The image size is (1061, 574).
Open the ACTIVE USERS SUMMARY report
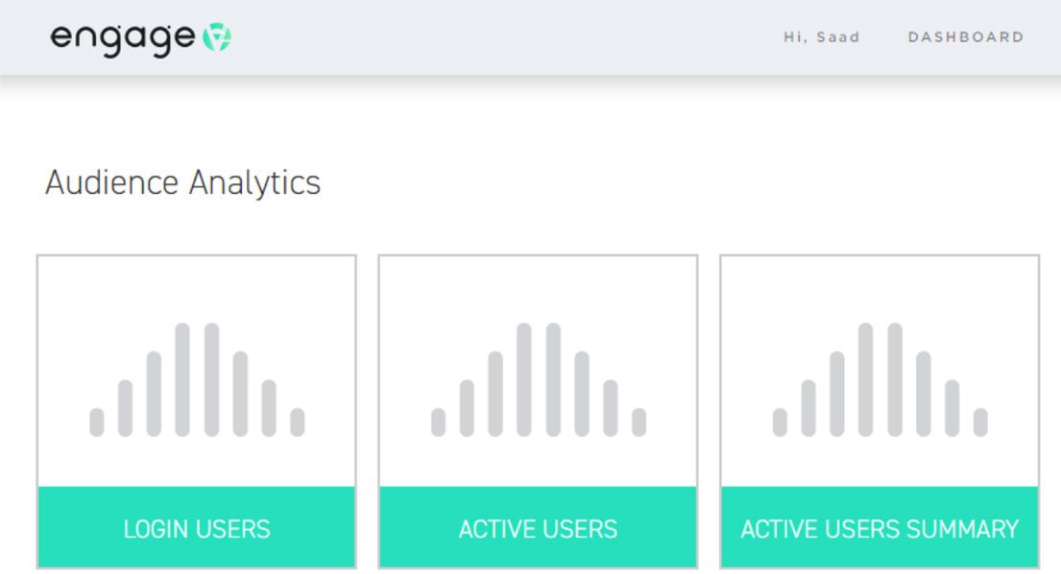tap(880, 527)
